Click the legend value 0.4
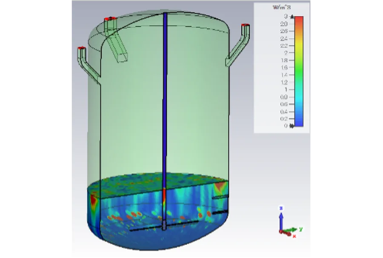This screenshot has width=383, height=258. click(284, 112)
